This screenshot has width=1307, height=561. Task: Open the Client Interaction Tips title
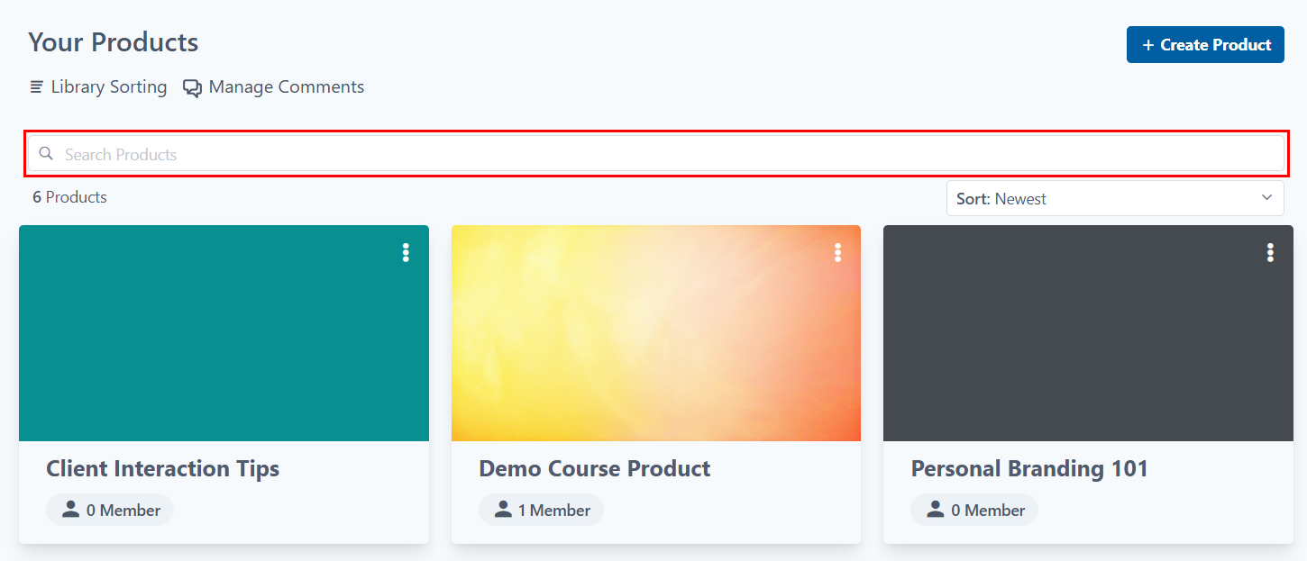click(x=162, y=468)
